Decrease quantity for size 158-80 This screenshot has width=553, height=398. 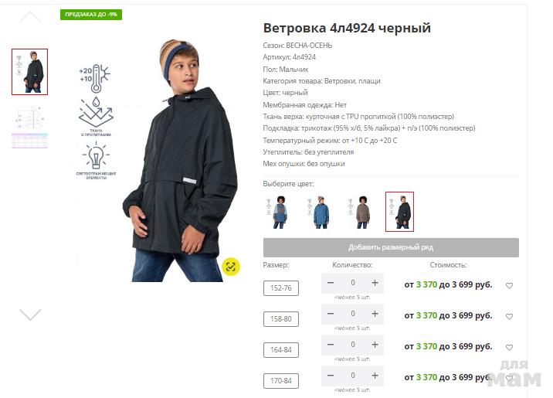(331, 314)
